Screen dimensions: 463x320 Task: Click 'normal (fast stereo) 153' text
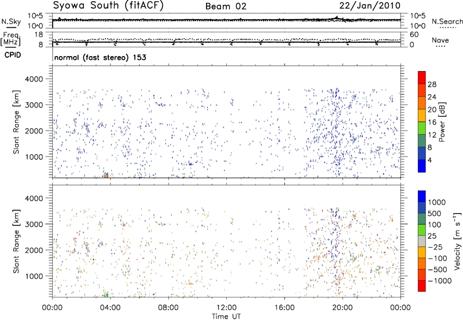100,57
